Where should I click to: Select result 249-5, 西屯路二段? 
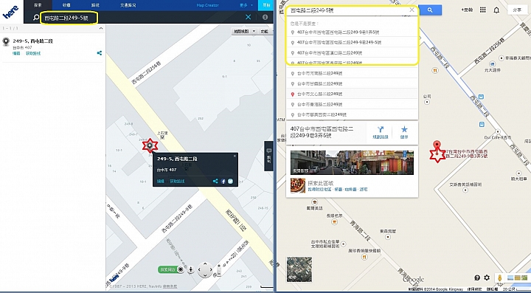click(x=33, y=41)
